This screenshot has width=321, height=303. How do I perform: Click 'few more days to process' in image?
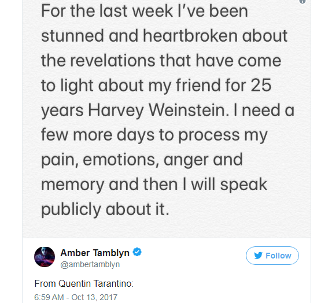pos(140,135)
